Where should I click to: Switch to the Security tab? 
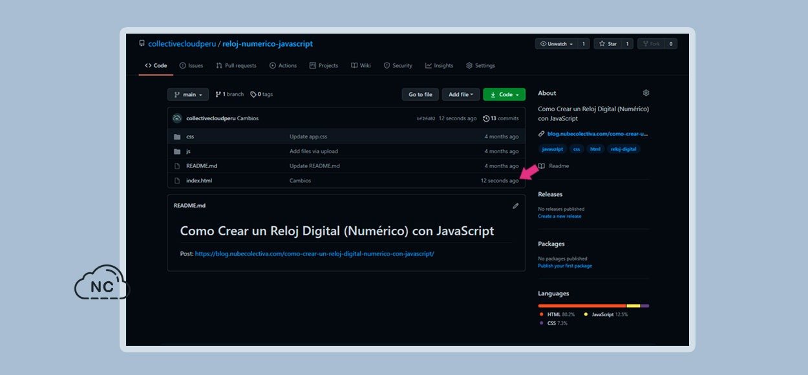coord(398,65)
